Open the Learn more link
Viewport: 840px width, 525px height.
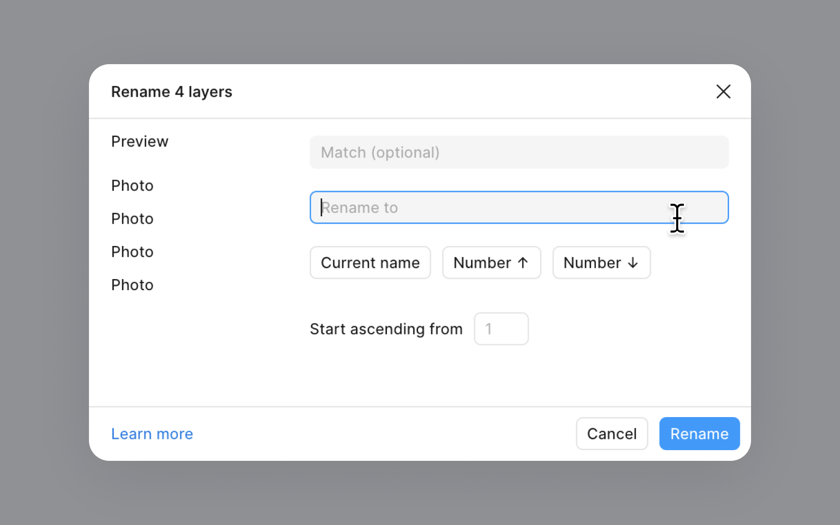tap(152, 434)
